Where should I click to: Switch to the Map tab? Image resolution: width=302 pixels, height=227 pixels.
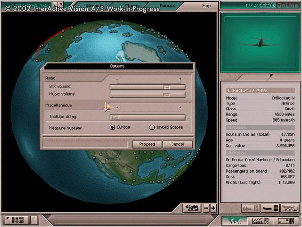(x=207, y=6)
